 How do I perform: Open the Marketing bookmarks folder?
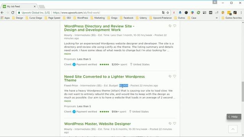(x=98, y=18)
